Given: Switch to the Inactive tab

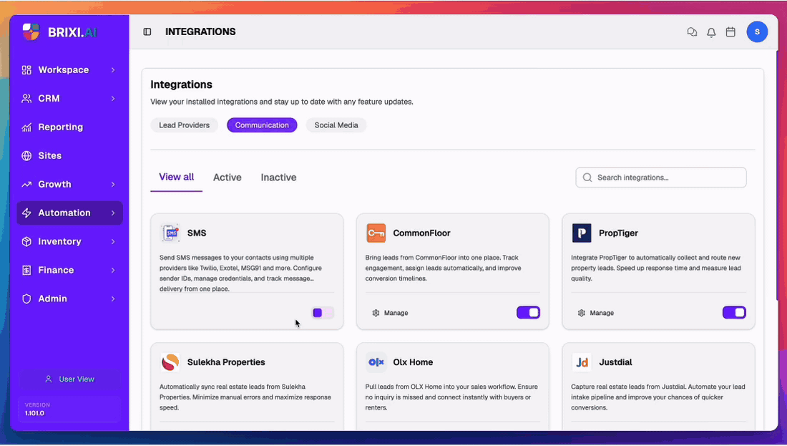Looking at the screenshot, I should point(278,178).
